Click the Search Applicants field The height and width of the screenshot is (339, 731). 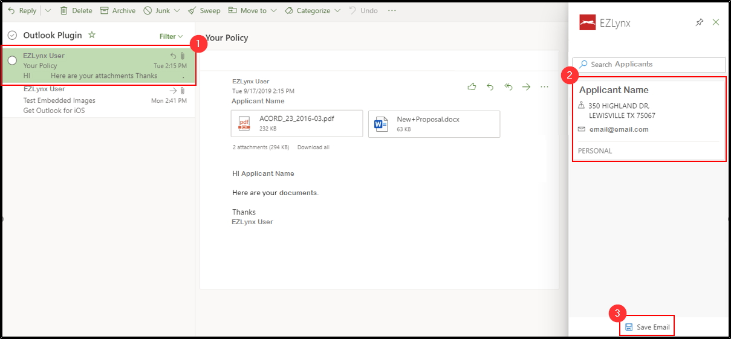coord(649,64)
